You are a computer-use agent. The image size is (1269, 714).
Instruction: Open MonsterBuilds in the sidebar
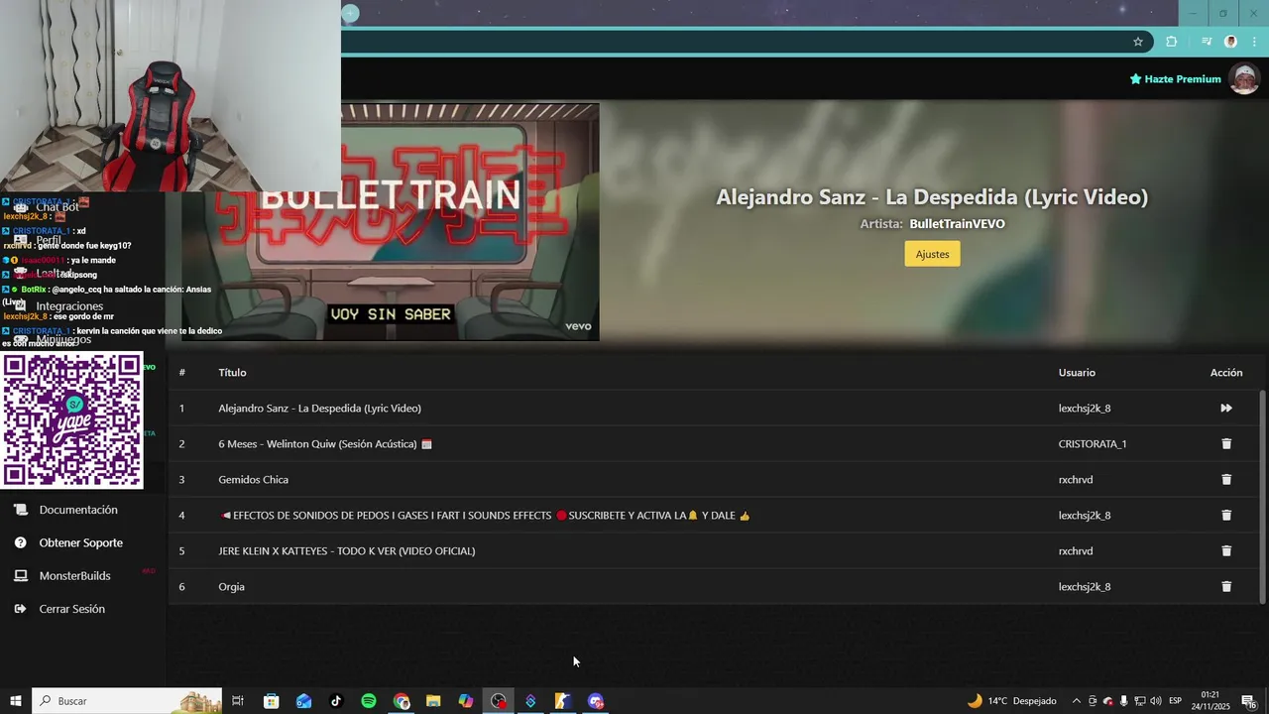tap(74, 576)
